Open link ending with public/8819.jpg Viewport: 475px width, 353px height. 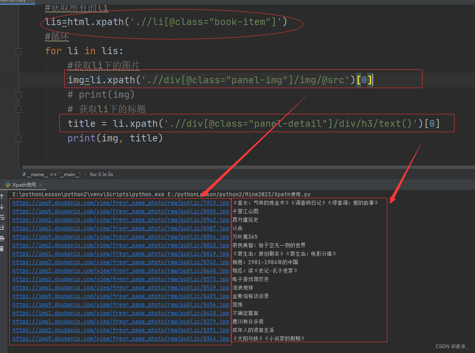(x=120, y=254)
